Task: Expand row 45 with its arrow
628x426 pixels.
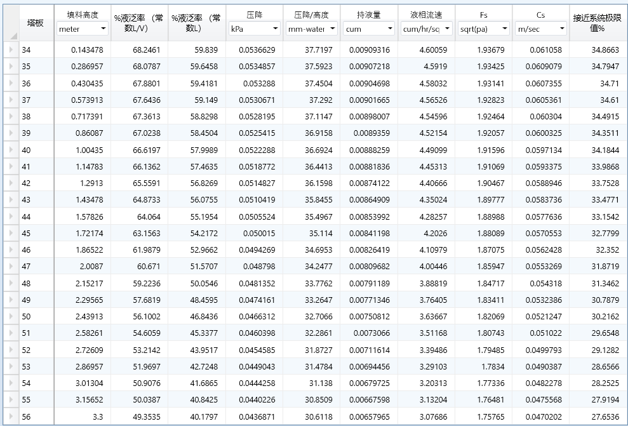Action: (x=11, y=233)
